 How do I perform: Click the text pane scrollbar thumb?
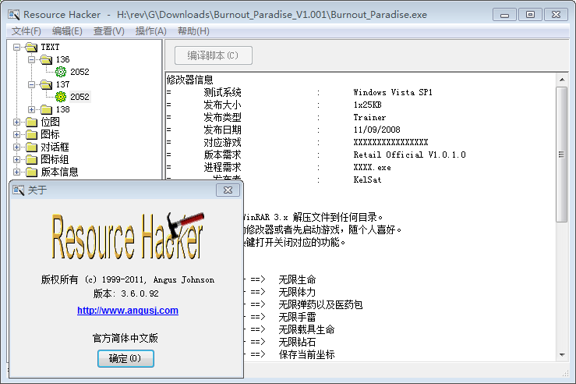(x=561, y=155)
